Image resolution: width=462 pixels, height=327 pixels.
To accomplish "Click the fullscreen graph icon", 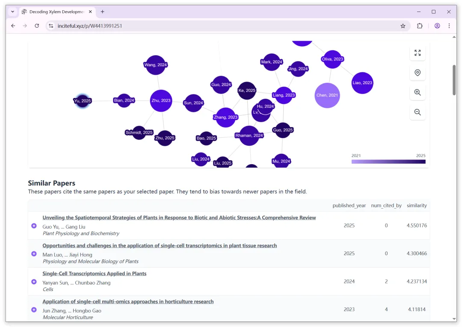I will [417, 53].
